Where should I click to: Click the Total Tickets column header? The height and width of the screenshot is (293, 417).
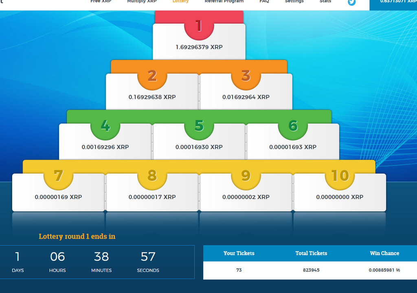311,253
